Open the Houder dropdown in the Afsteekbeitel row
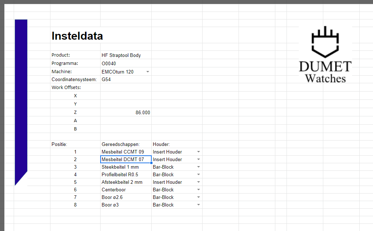The image size is (373, 231). coord(199,182)
